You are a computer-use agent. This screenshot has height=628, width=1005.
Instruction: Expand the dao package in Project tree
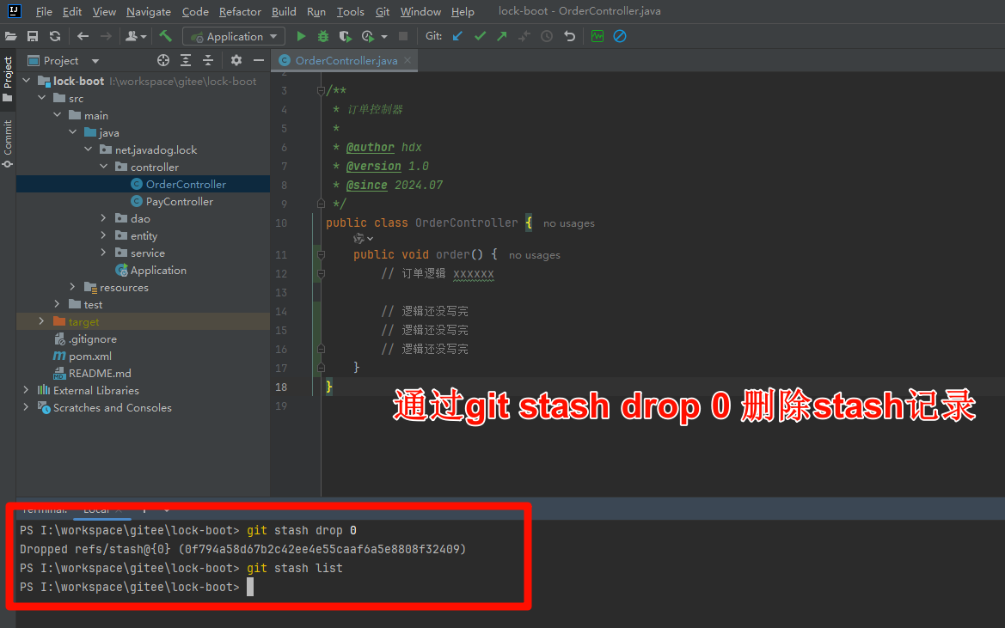pyautogui.click(x=102, y=218)
